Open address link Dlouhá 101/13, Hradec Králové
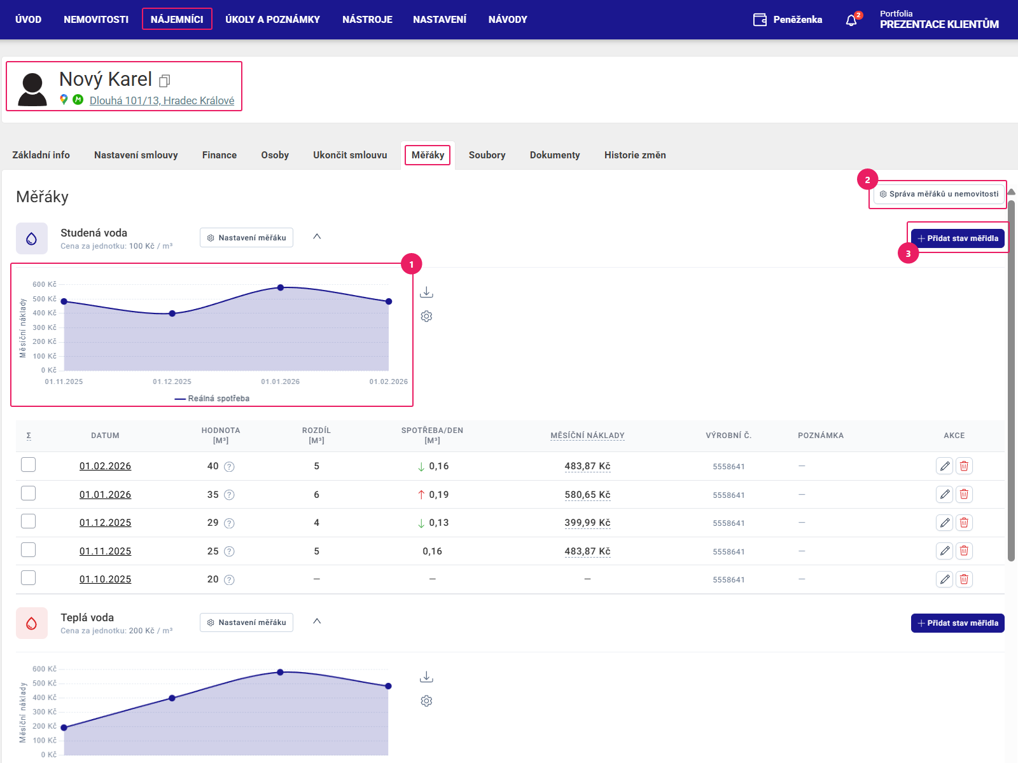The height and width of the screenshot is (763, 1018). [x=162, y=100]
